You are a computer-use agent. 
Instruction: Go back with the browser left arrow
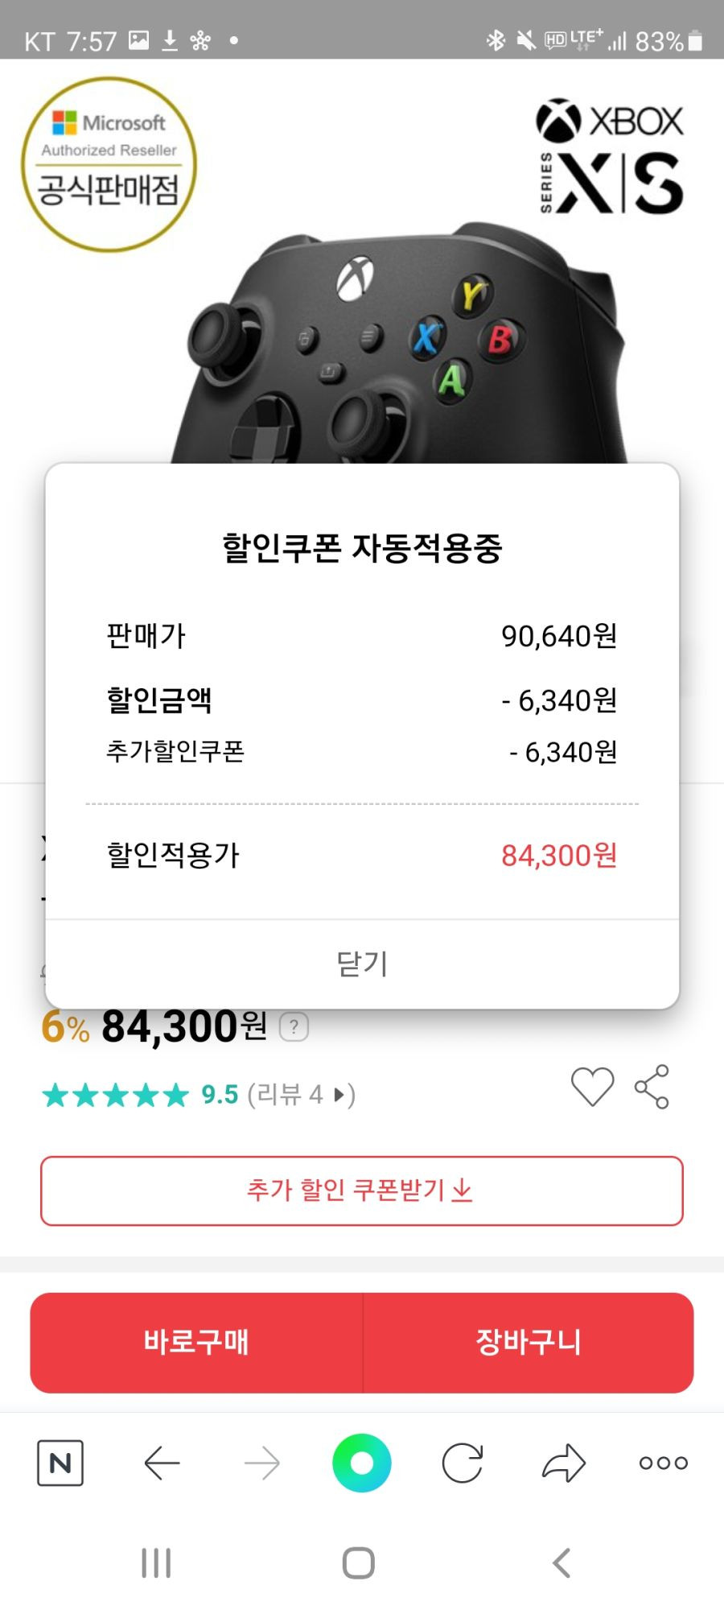pos(162,1463)
